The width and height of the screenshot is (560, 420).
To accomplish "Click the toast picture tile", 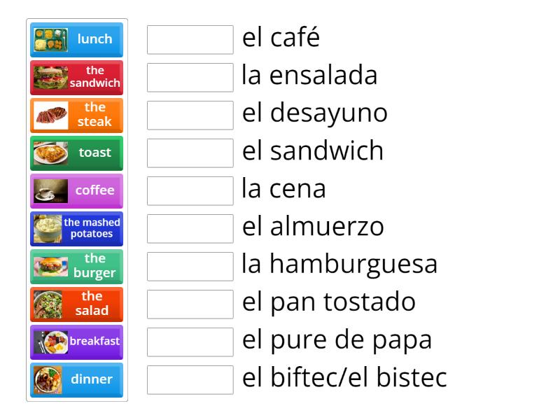I will point(76,153).
